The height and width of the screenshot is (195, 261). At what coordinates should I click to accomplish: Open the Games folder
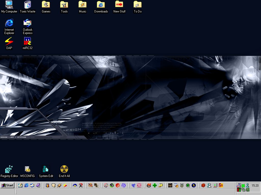(46, 5)
